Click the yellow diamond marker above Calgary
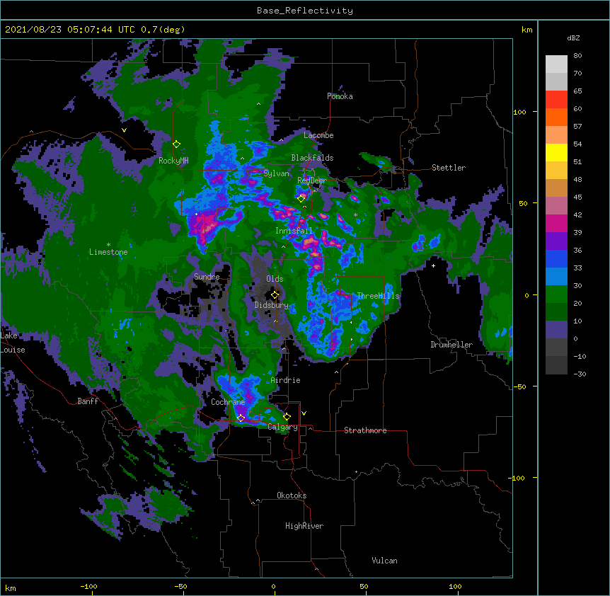Viewport: 610px width, 596px height. pos(287,417)
